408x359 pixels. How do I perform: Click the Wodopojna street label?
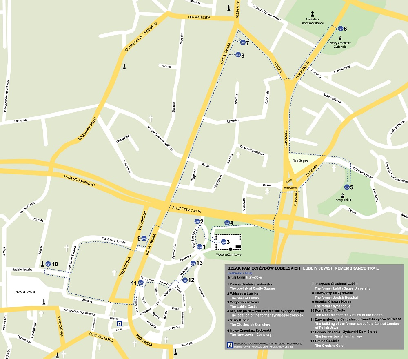pos(142,220)
